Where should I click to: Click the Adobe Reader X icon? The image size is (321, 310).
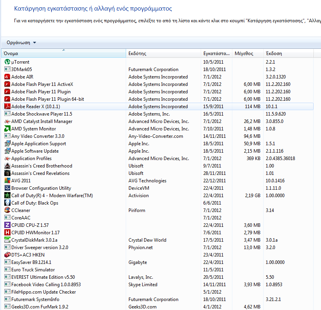tap(7, 107)
